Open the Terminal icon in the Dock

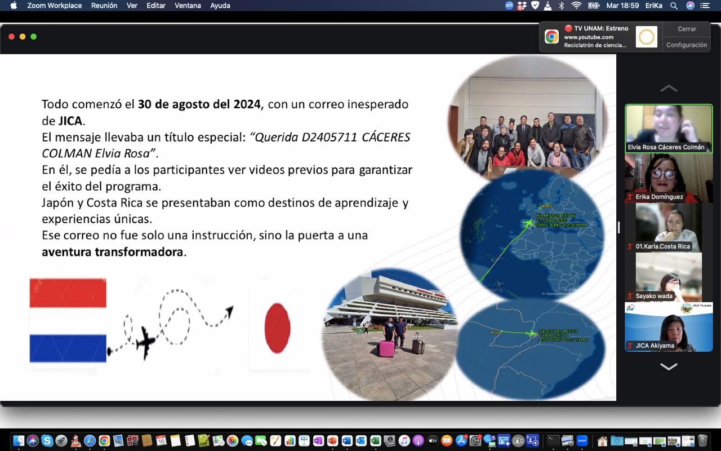(x=554, y=440)
